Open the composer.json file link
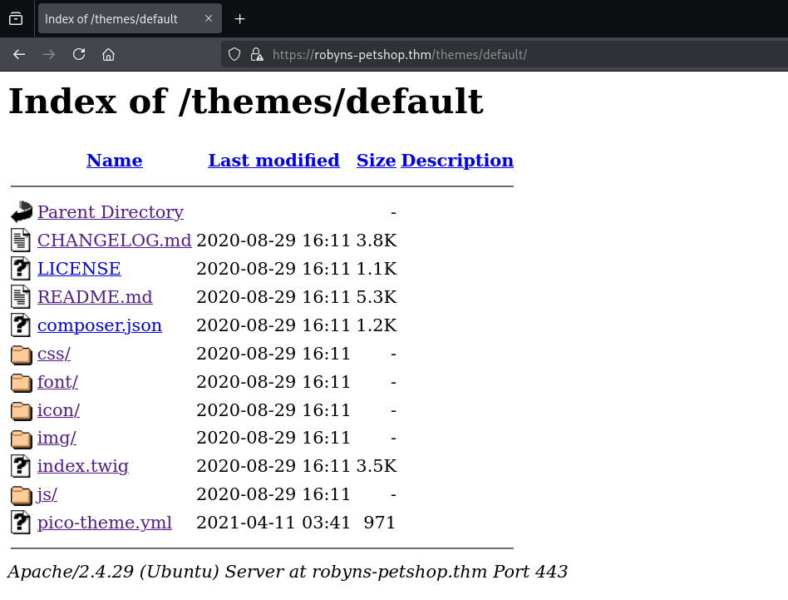This screenshot has width=788, height=600. [99, 325]
